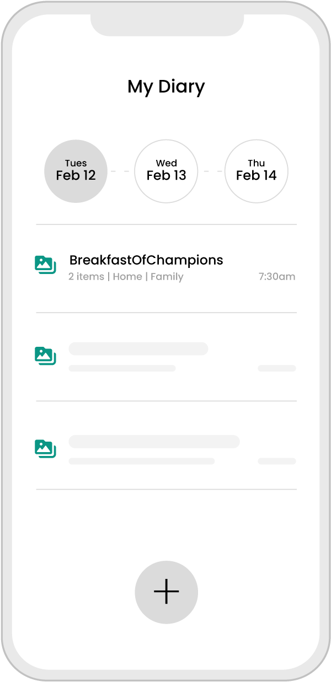Click the third entry's placeholder subtitle bar
This screenshot has width=331, height=682.
pos(141,461)
